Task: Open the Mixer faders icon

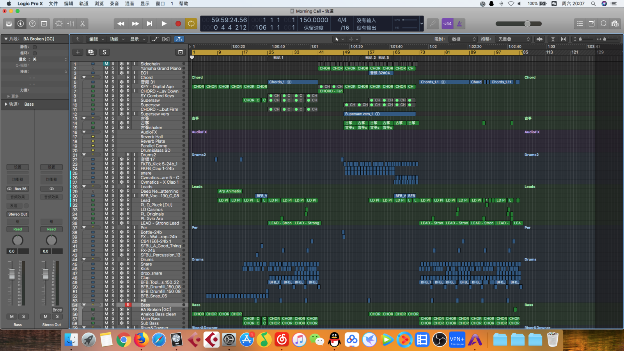Action: (71, 24)
